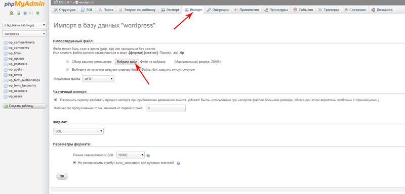Select the 'Обзор вашего компьютера' radio button

pos(67,62)
